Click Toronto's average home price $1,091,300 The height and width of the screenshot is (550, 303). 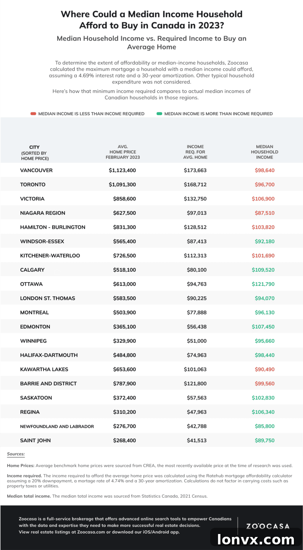[122, 185]
